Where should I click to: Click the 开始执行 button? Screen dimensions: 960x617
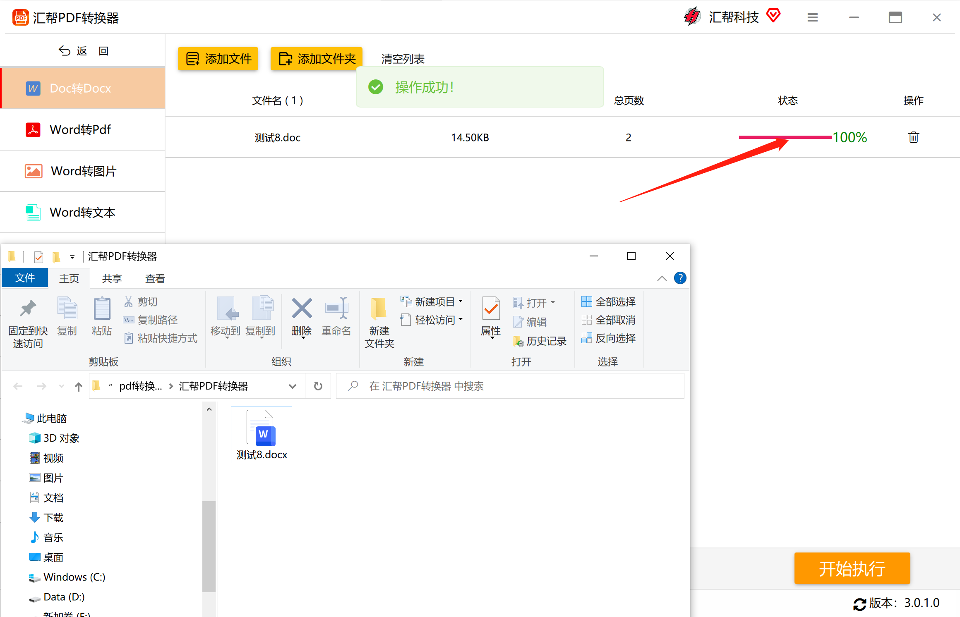pyautogui.click(x=852, y=568)
